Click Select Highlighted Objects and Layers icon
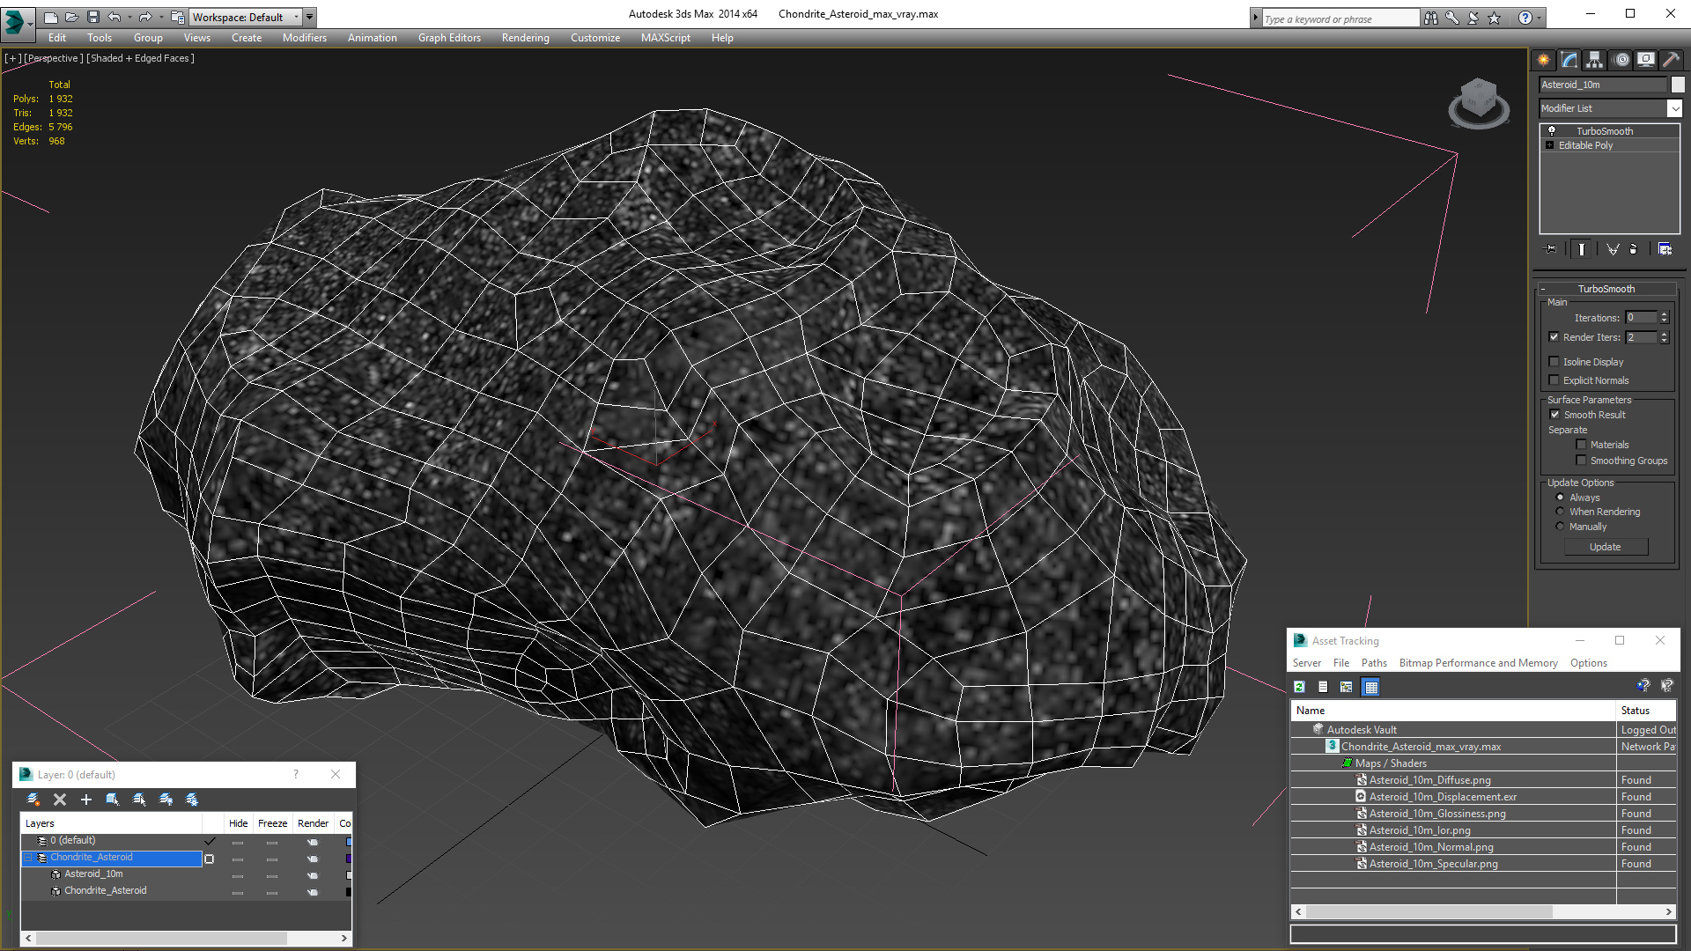Viewport: 1691px width, 951px height. [113, 800]
